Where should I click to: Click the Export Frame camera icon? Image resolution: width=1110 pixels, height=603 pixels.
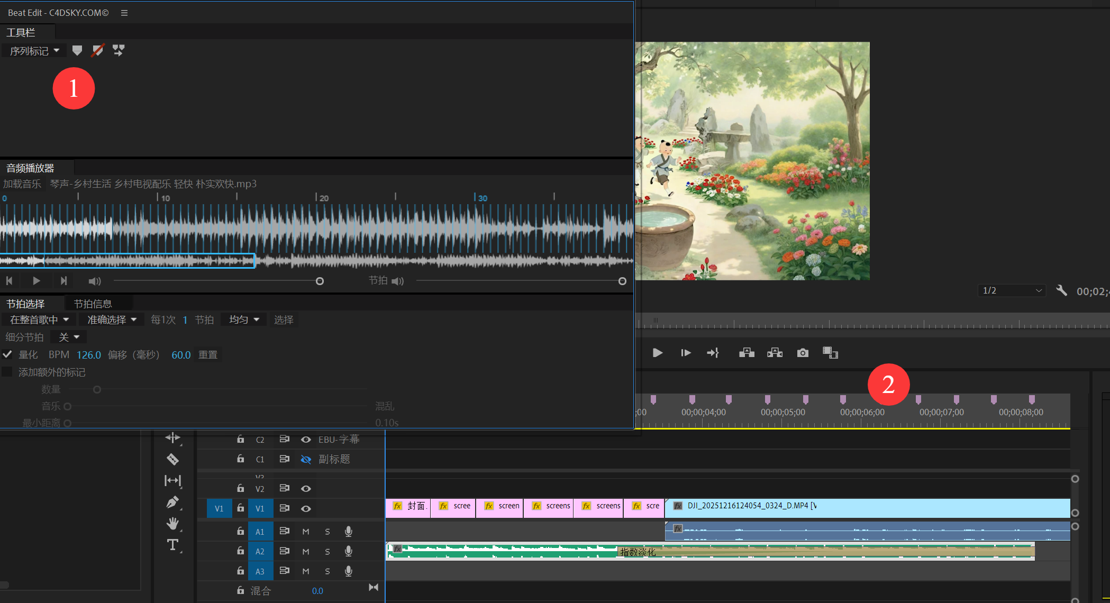coord(803,353)
